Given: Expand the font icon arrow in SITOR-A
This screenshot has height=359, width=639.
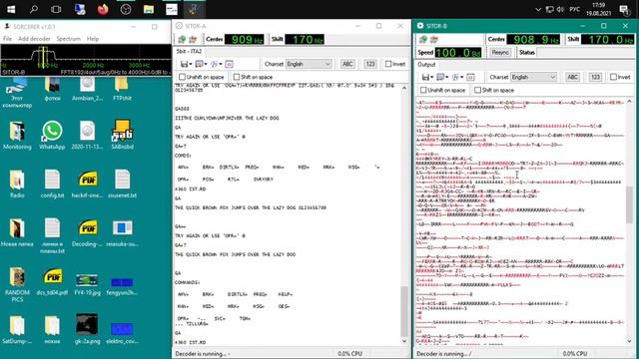Looking at the screenshot, I should pyautogui.click(x=220, y=64).
